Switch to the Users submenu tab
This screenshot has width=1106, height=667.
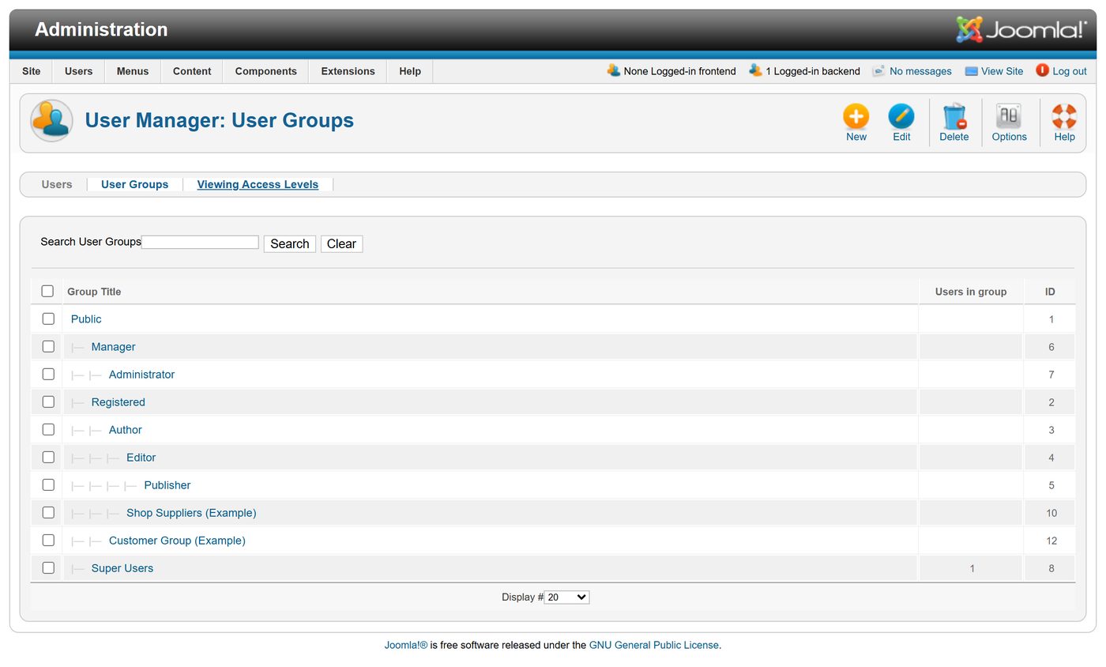pos(57,184)
